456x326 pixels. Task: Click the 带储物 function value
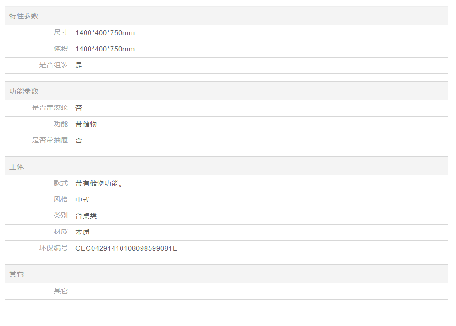pos(86,124)
